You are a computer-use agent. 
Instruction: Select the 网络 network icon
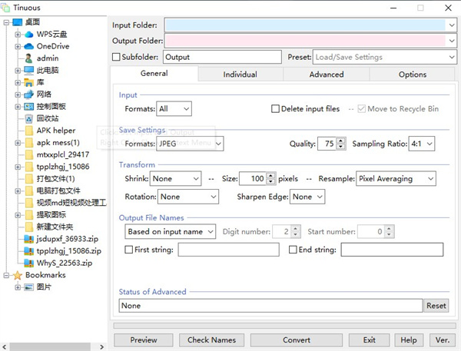click(28, 94)
